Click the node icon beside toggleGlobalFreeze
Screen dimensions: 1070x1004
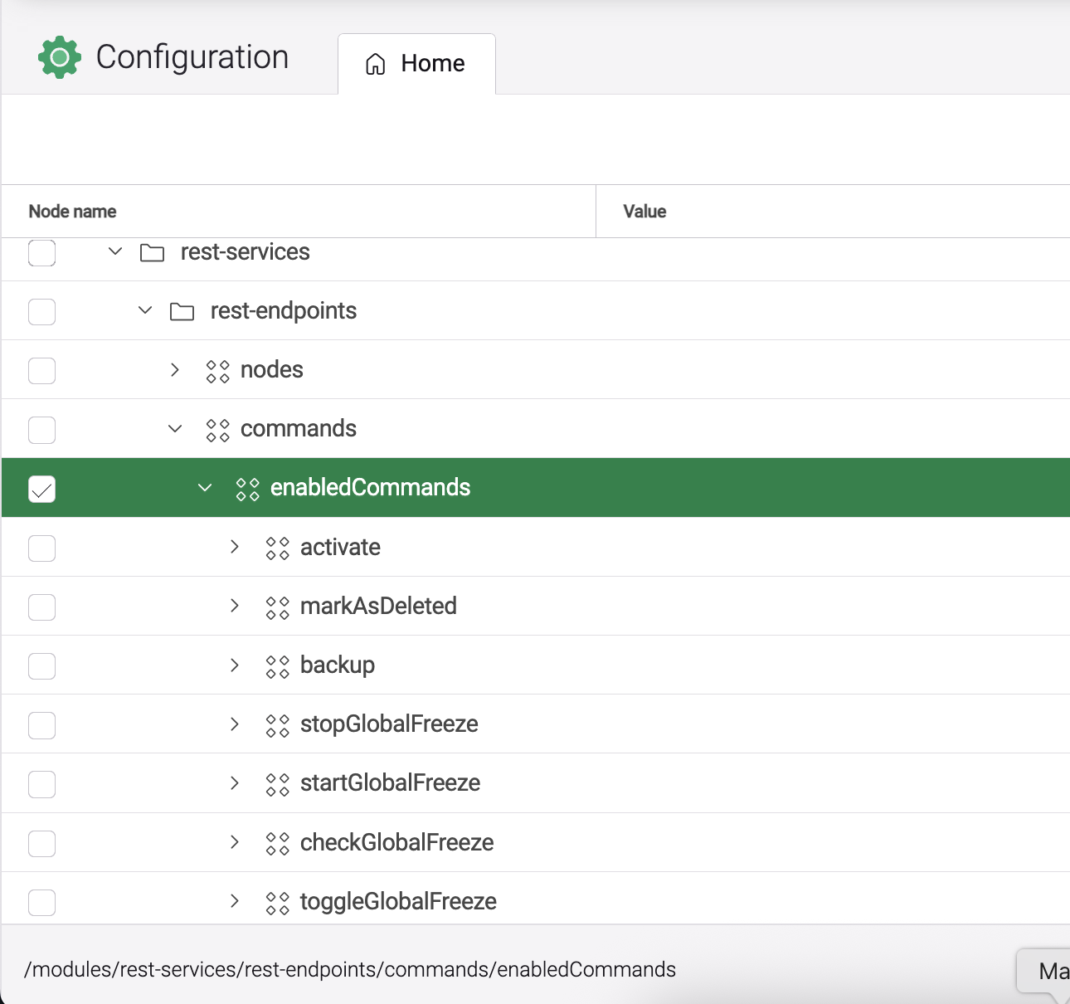(277, 902)
